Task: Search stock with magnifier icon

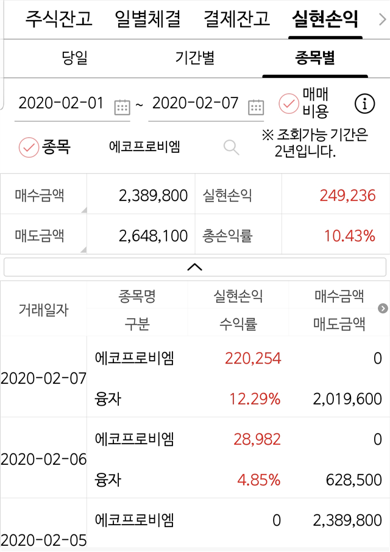Action: pos(231,147)
